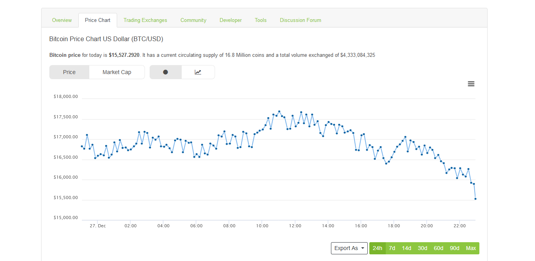Set chart range to 60d
Viewport: 535px width, 261px height.
[x=439, y=248]
